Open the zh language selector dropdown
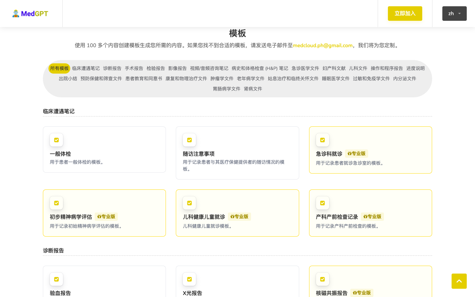This screenshot has height=297, width=475. tap(454, 14)
